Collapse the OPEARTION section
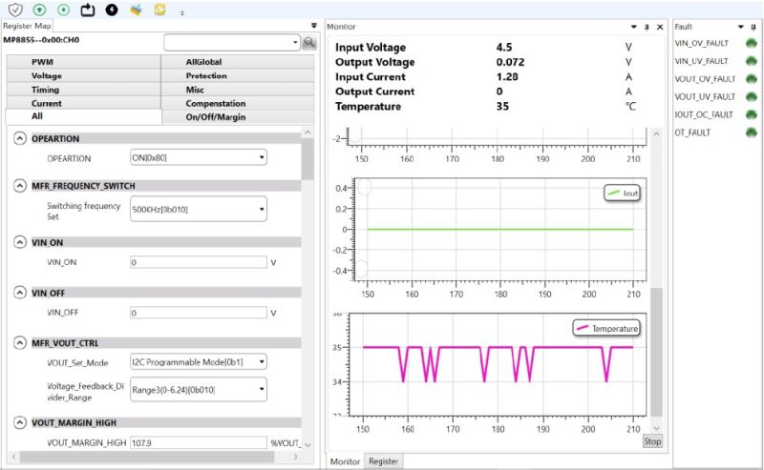 coord(19,138)
